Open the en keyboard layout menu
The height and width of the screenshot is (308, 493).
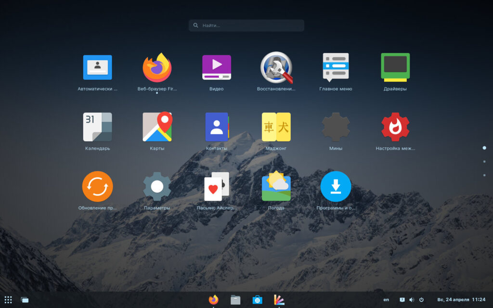coord(386,300)
